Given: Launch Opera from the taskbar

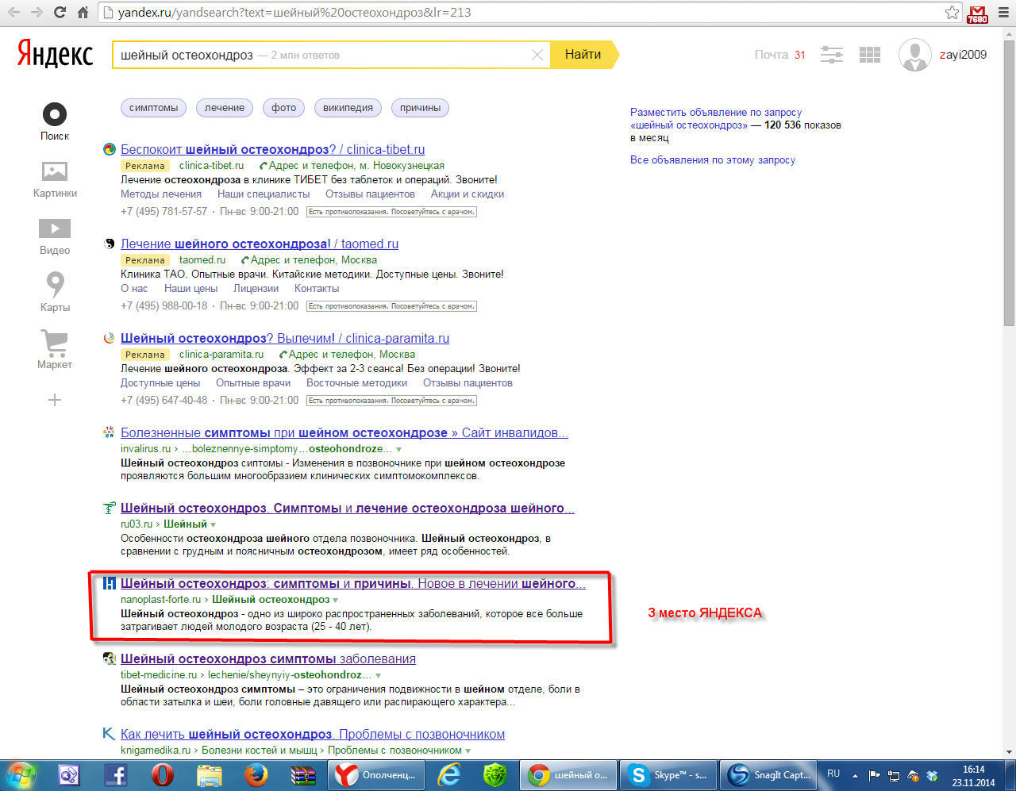Looking at the screenshot, I should pyautogui.click(x=162, y=774).
